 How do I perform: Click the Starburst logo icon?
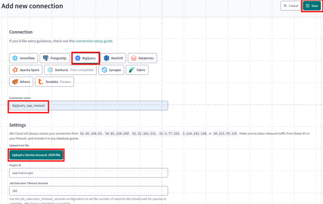pyautogui.click(x=50, y=70)
